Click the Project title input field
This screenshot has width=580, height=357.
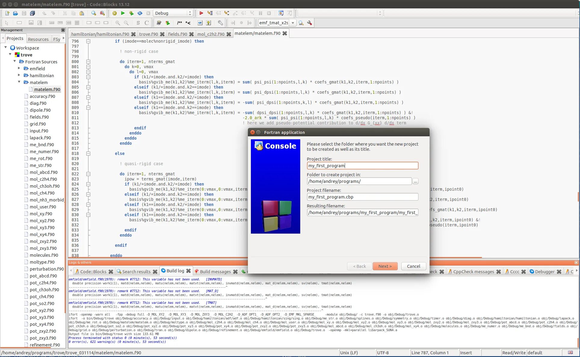(x=362, y=166)
